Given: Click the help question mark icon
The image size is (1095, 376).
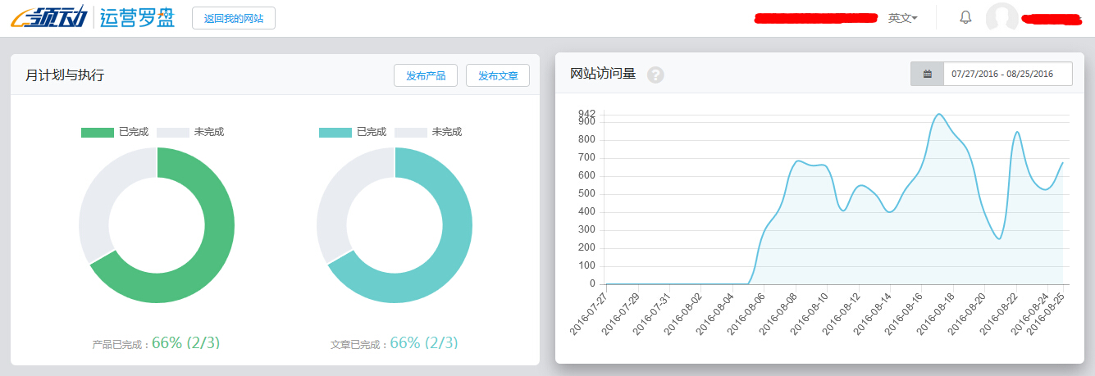Looking at the screenshot, I should [x=655, y=75].
